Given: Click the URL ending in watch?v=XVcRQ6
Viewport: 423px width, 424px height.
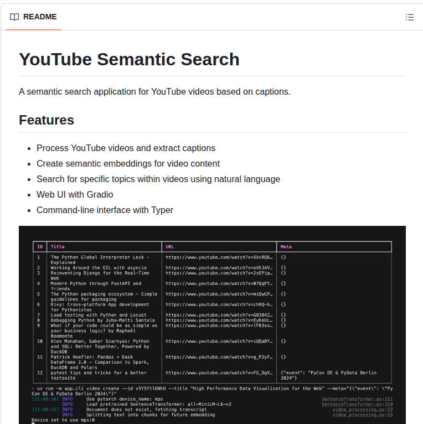Looking at the screenshot, I should (219, 257).
